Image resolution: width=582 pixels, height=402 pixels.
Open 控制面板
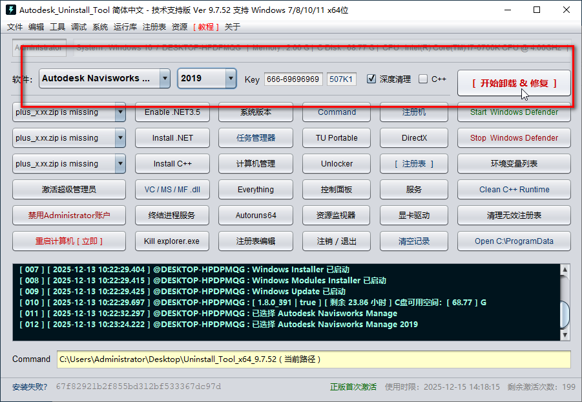pos(337,190)
